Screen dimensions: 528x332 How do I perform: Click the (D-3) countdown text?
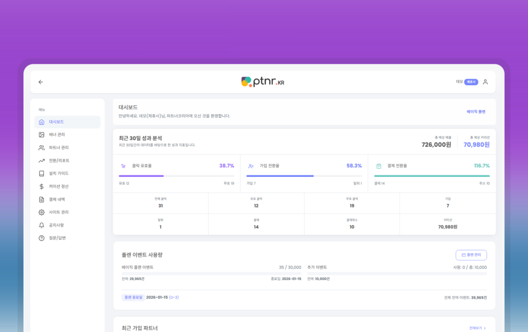click(174, 298)
